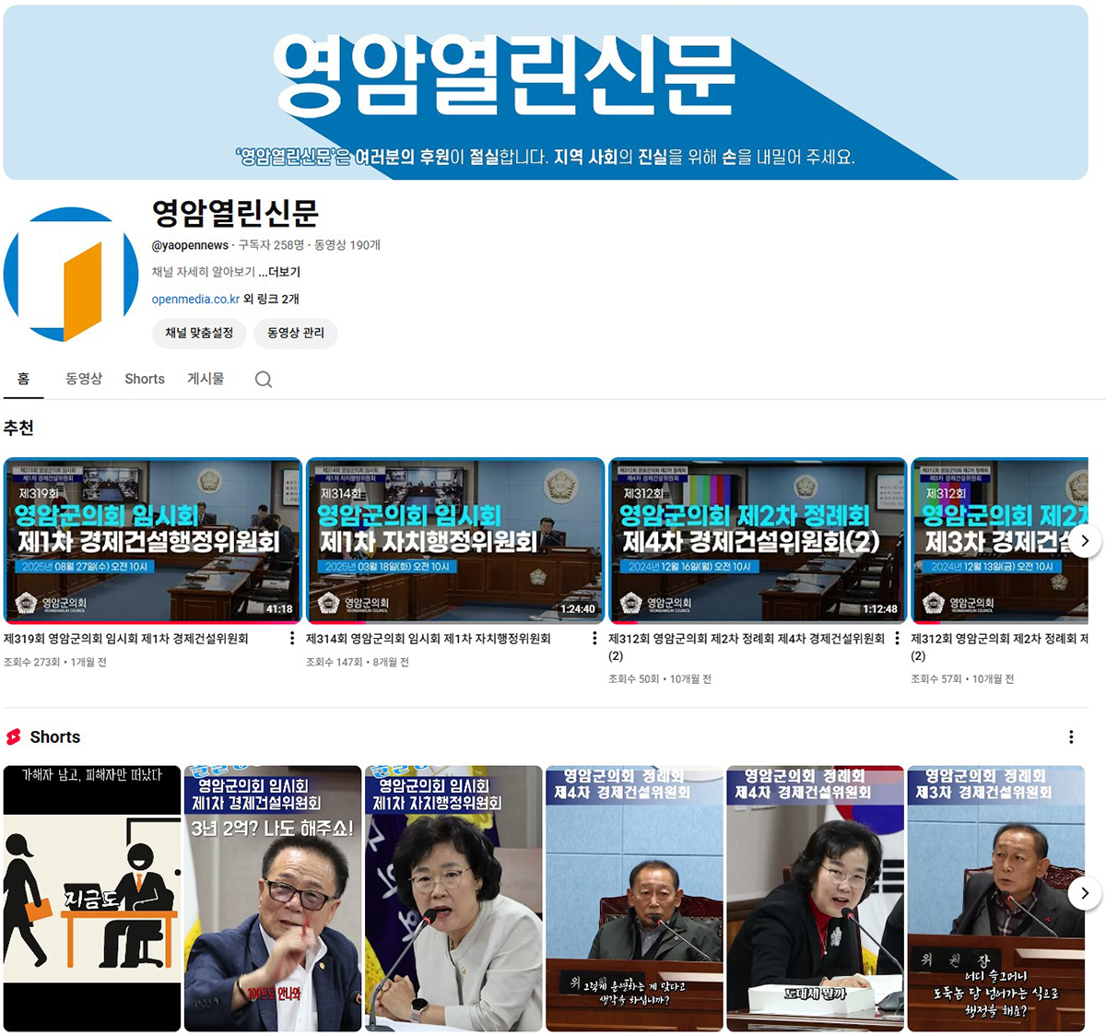Open options menu for 제314회 video
Viewport: 1106px width, 1036px height.
point(594,638)
